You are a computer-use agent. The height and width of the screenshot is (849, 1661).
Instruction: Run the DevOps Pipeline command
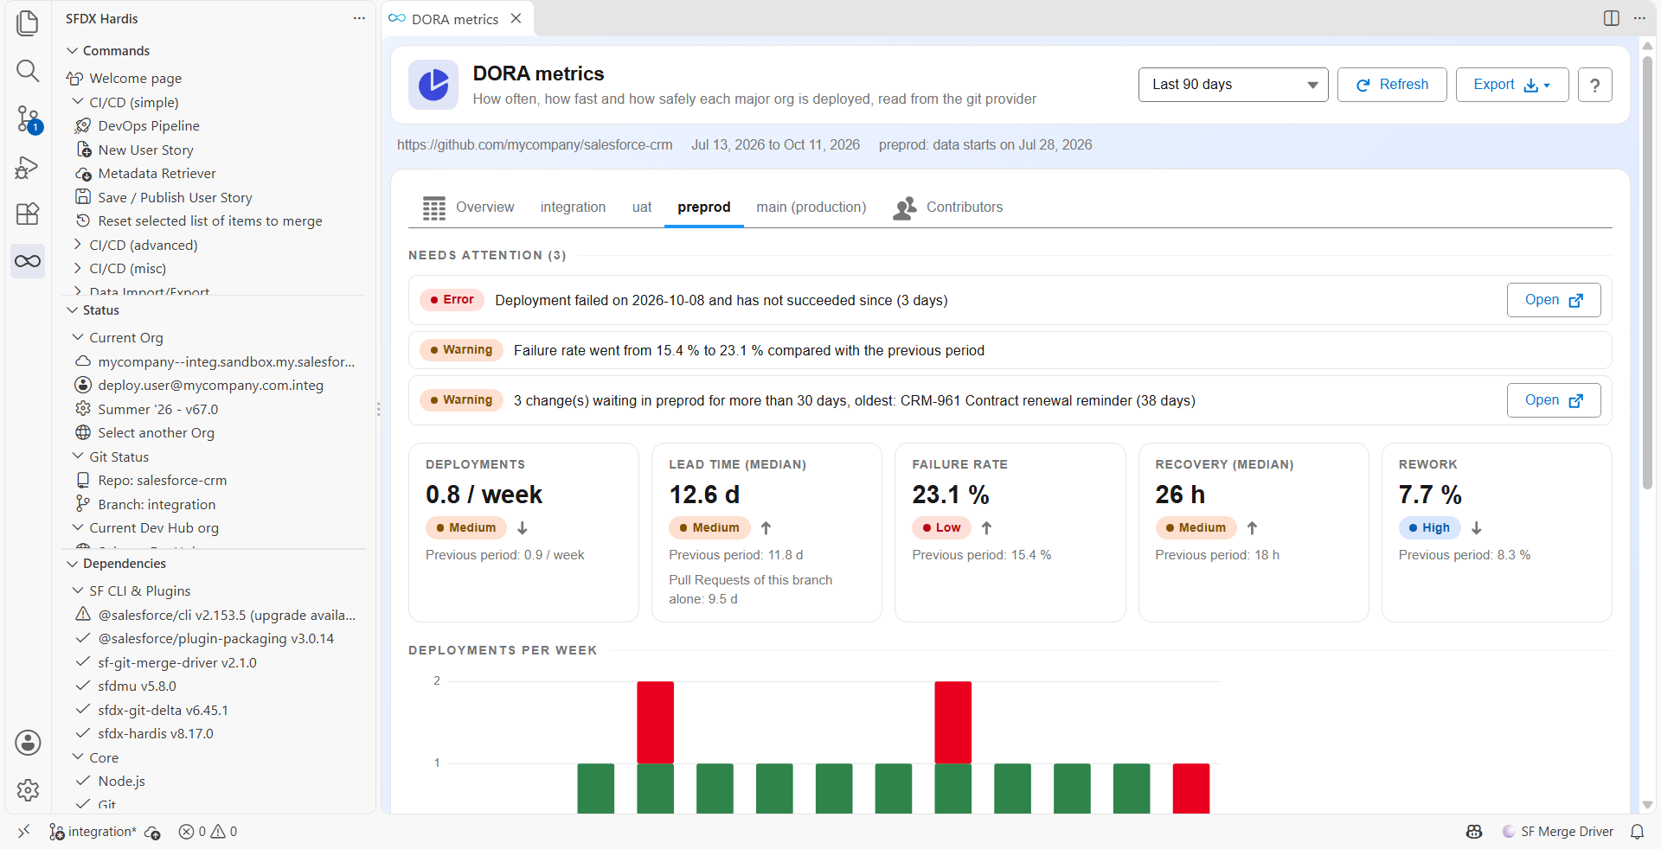coord(148,126)
